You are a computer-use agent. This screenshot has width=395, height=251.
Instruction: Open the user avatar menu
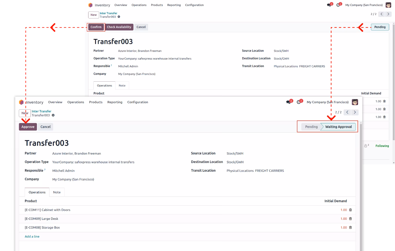point(355,102)
